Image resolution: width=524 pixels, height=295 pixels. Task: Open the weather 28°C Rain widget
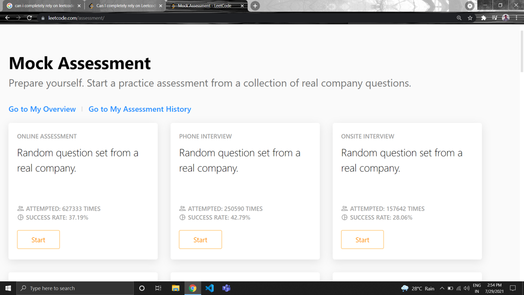(x=418, y=288)
